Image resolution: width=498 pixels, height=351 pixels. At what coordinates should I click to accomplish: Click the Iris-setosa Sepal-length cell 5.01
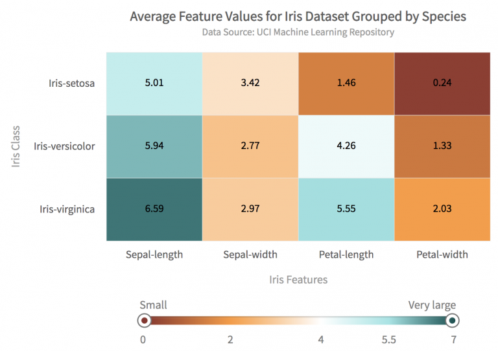(x=154, y=83)
